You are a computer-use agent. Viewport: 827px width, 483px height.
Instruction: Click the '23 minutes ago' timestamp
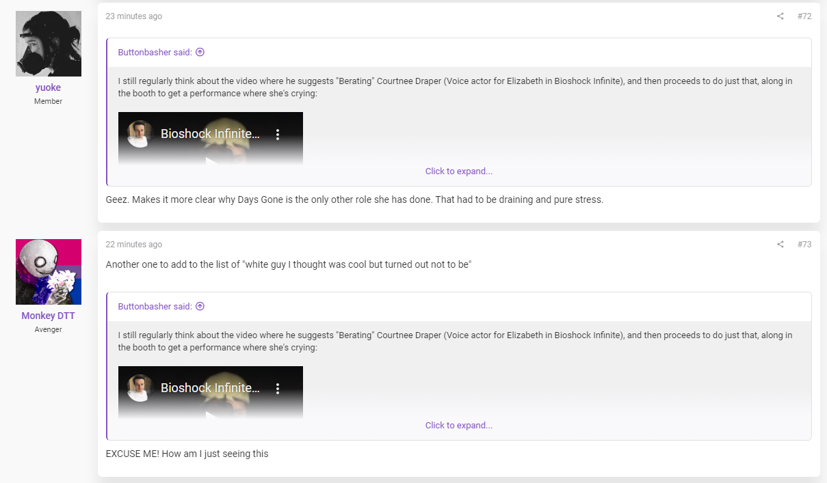(x=134, y=16)
